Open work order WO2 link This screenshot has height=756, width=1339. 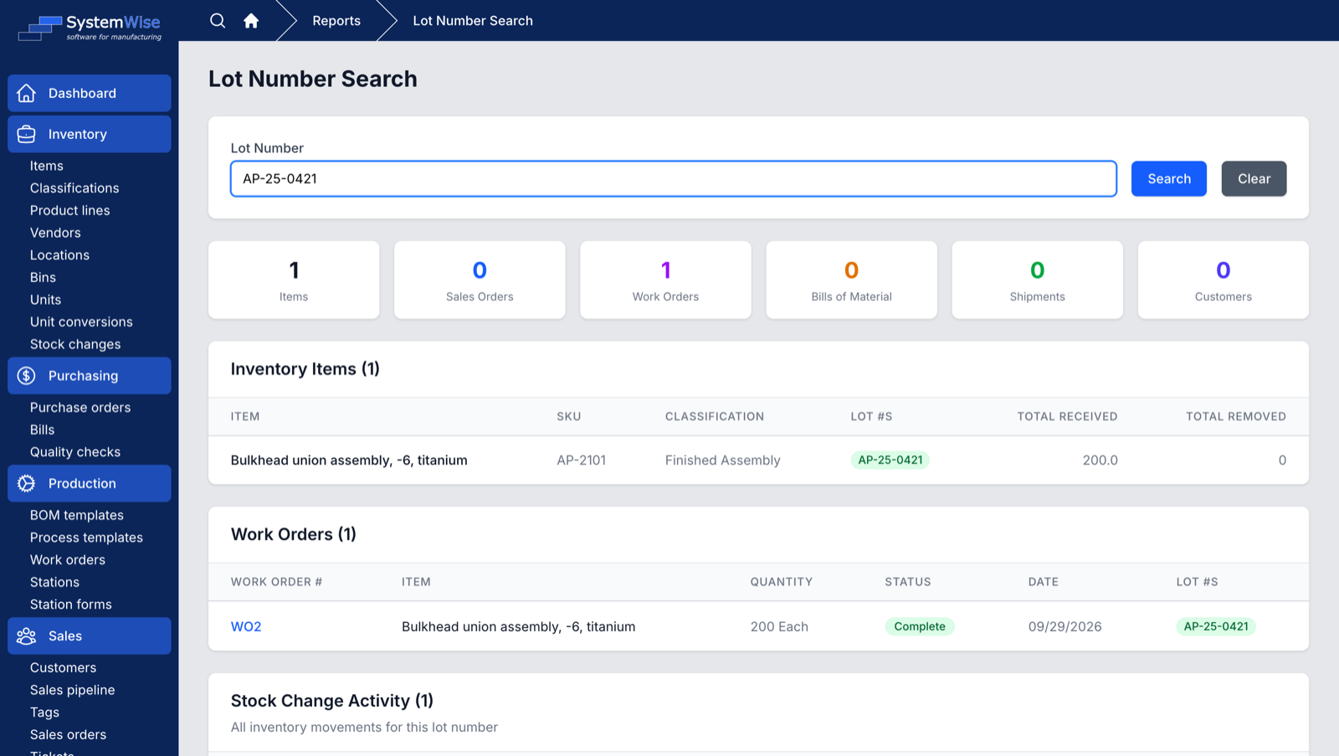[246, 626]
